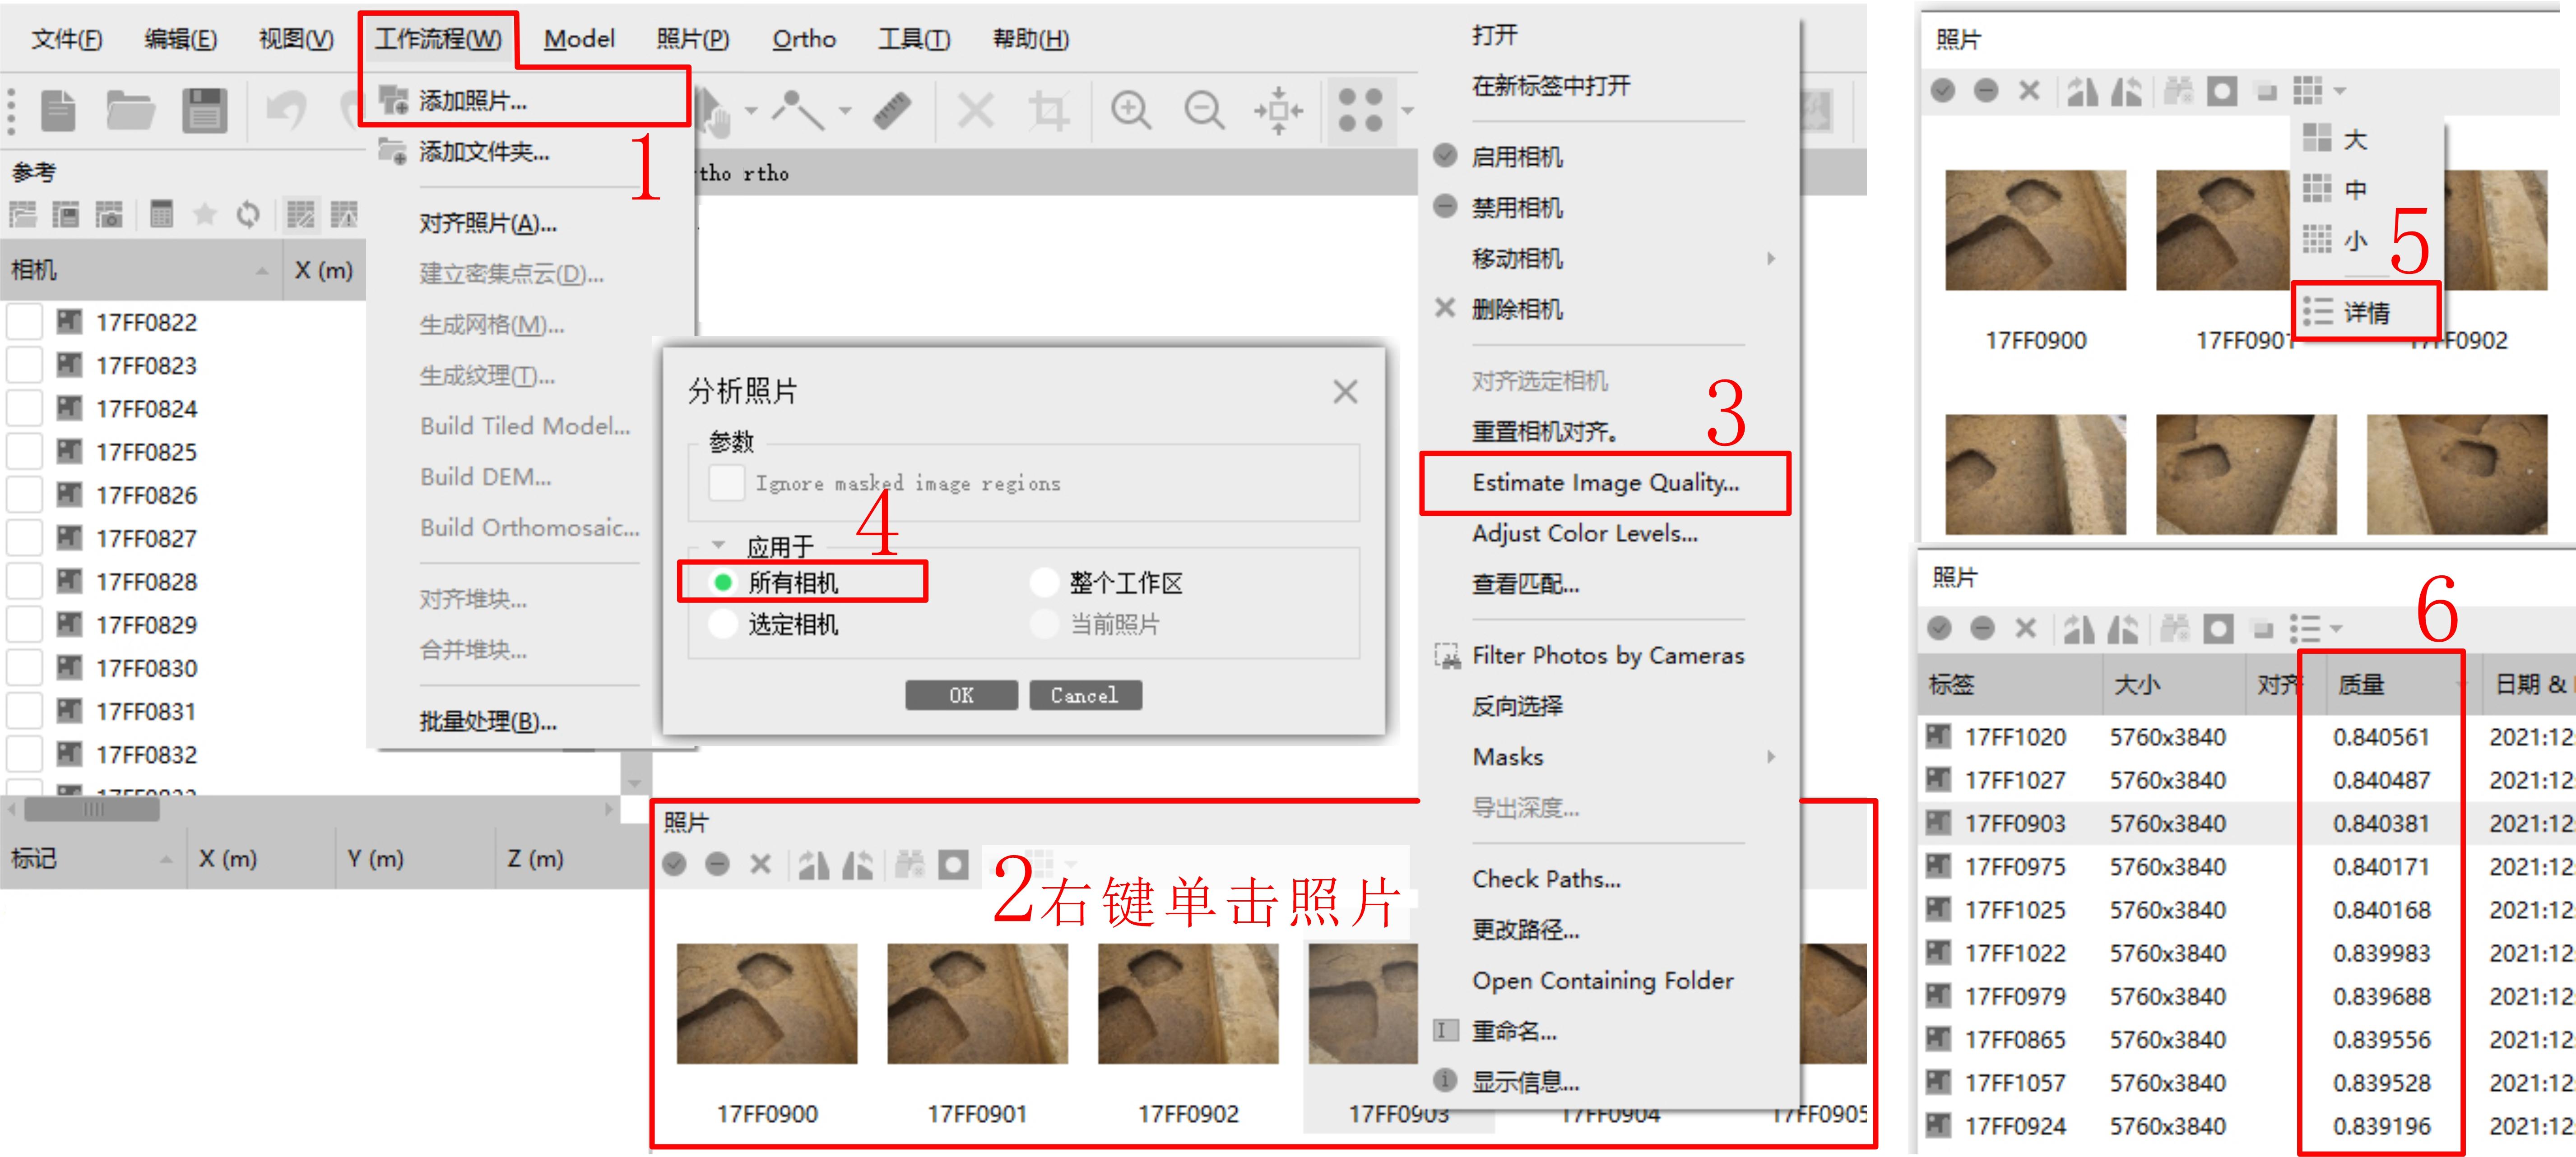The image size is (2576, 1157).
Task: Click the refresh arrows icon in Reference toolbar
Action: 248,214
